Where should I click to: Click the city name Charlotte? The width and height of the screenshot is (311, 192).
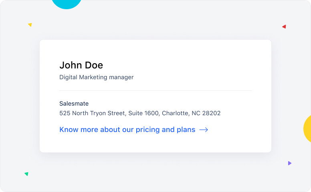[x=175, y=113]
